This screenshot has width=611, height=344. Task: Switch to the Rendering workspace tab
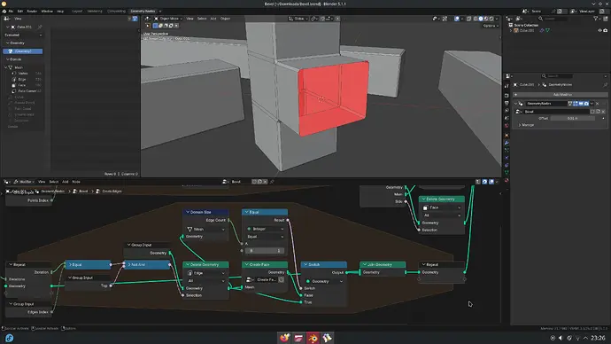95,12
